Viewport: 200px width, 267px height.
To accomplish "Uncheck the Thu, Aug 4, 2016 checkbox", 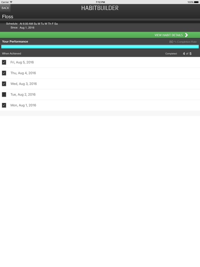I will [x=4, y=73].
